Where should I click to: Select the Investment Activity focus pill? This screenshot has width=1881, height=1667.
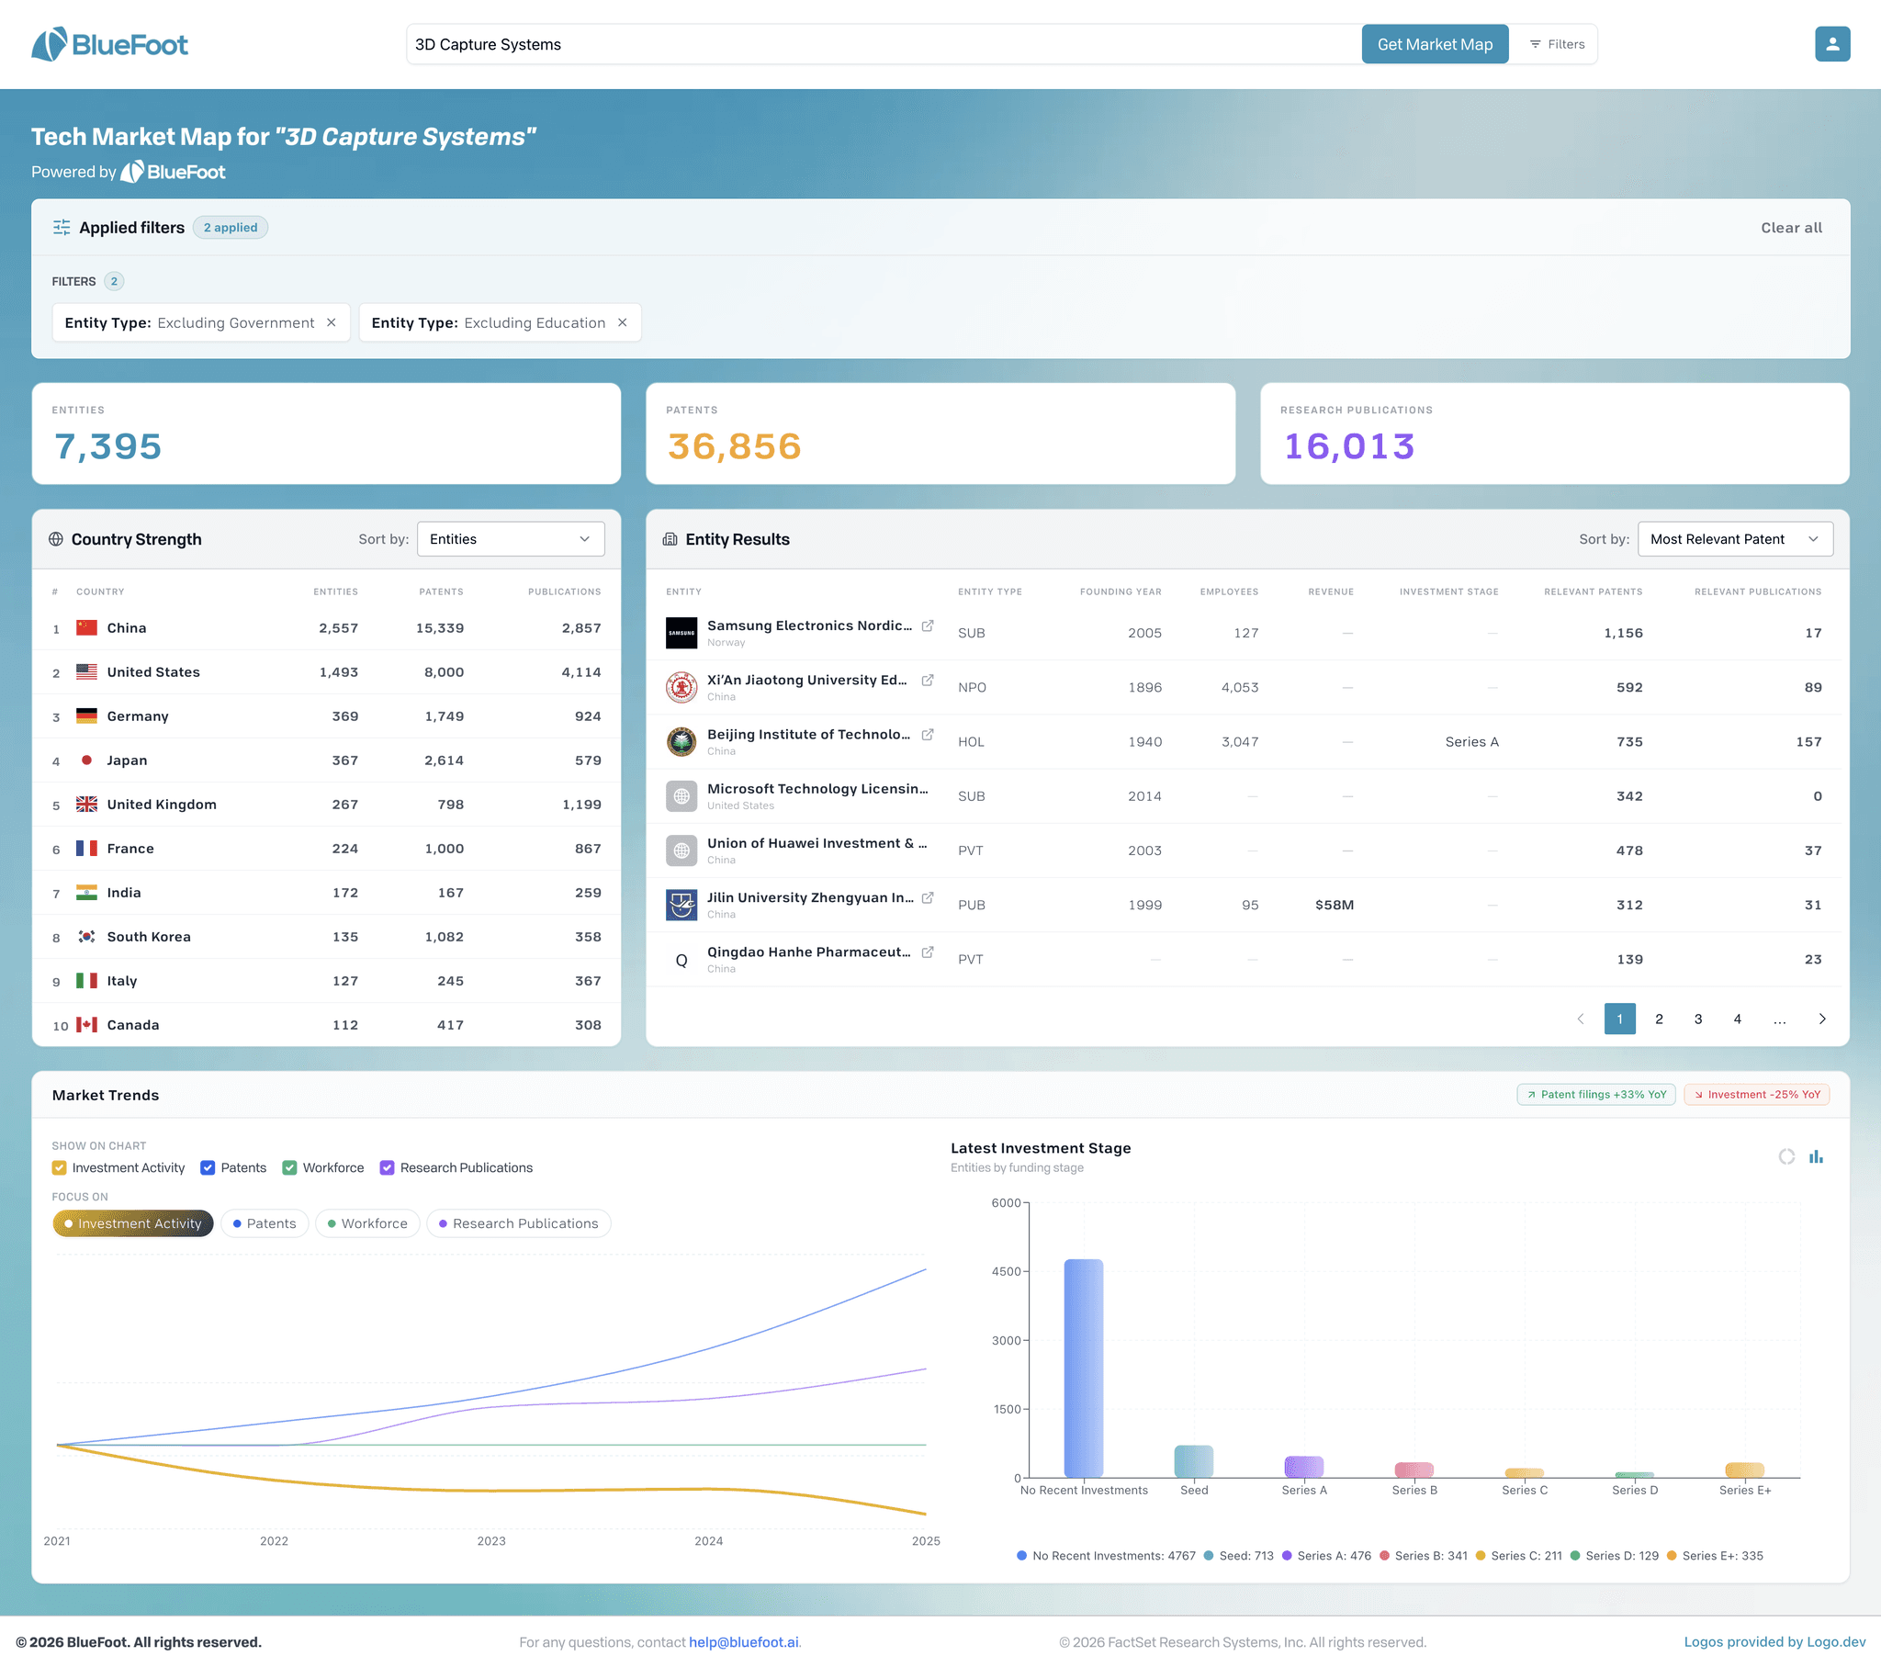pos(132,1223)
